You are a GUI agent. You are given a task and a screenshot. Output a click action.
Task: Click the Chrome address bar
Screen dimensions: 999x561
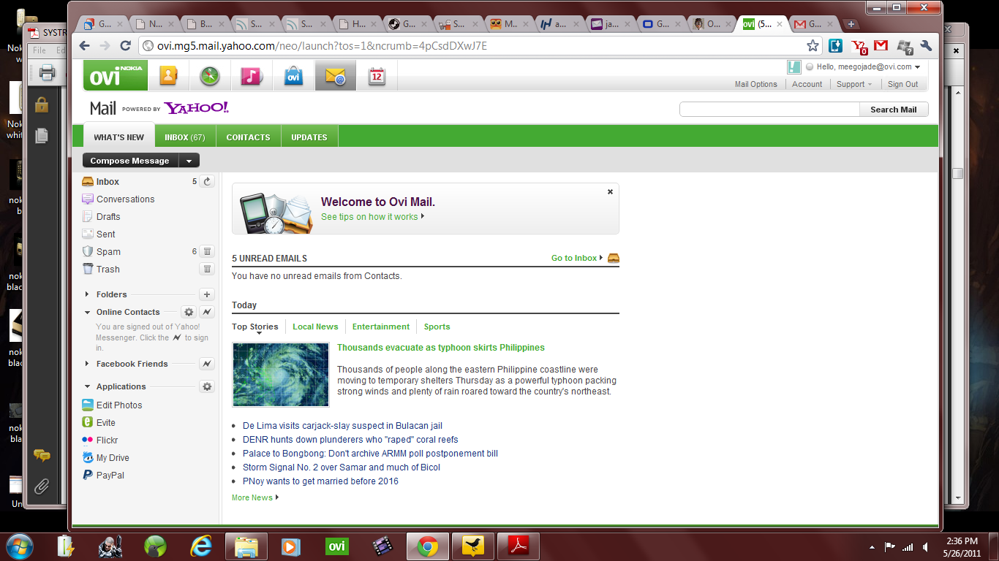[x=480, y=45]
